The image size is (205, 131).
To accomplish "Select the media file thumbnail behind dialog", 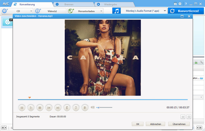I will (x=7, y=22).
